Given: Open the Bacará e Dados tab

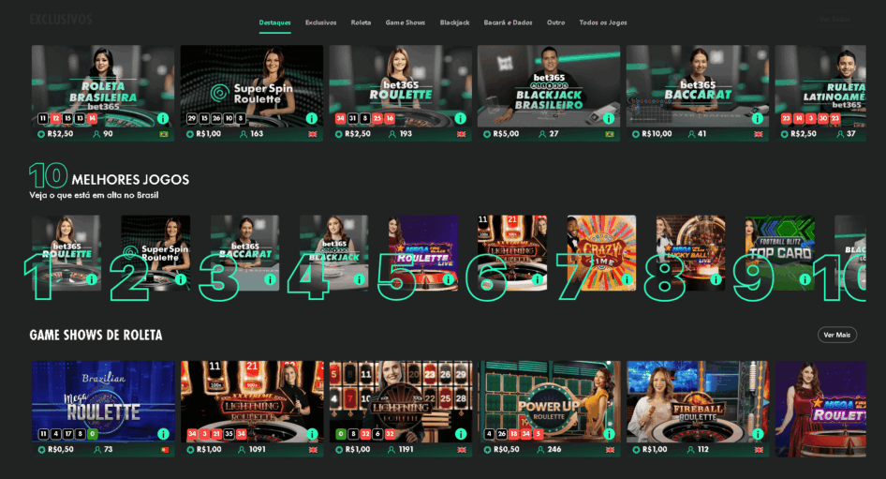Looking at the screenshot, I should (x=508, y=22).
